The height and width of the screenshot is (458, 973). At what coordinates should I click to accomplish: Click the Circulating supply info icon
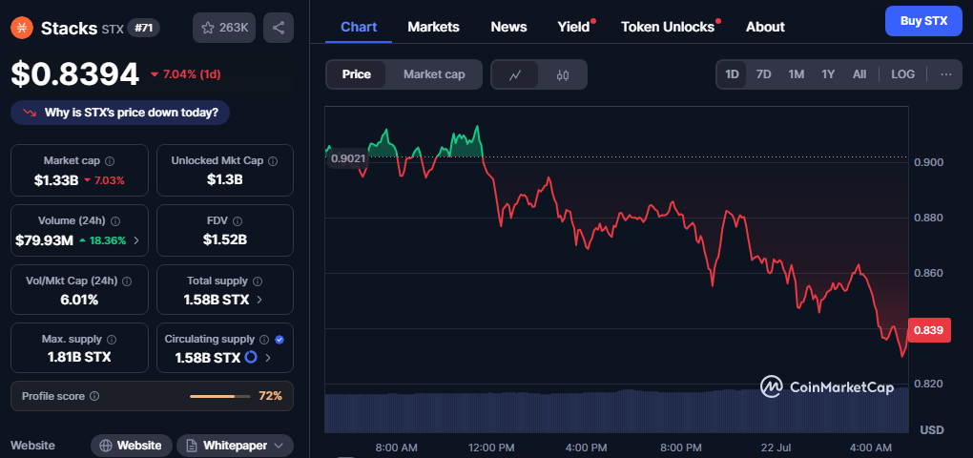[264, 340]
